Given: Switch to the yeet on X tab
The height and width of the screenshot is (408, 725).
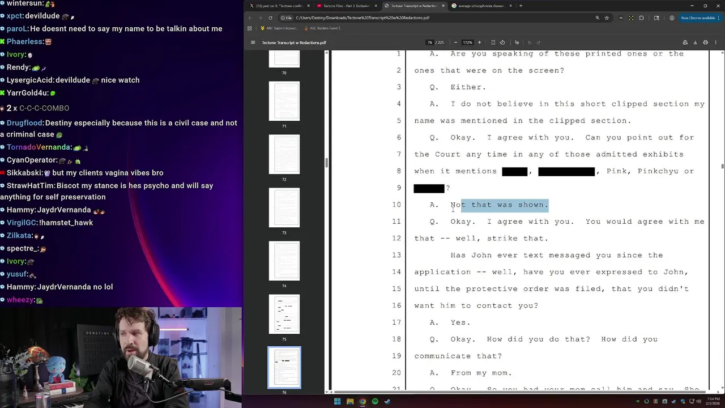Looking at the screenshot, I should coord(279,6).
